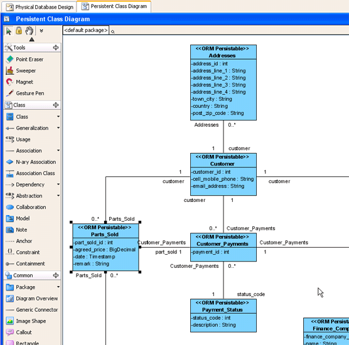Pick the Generic Connector tool

tap(32, 310)
